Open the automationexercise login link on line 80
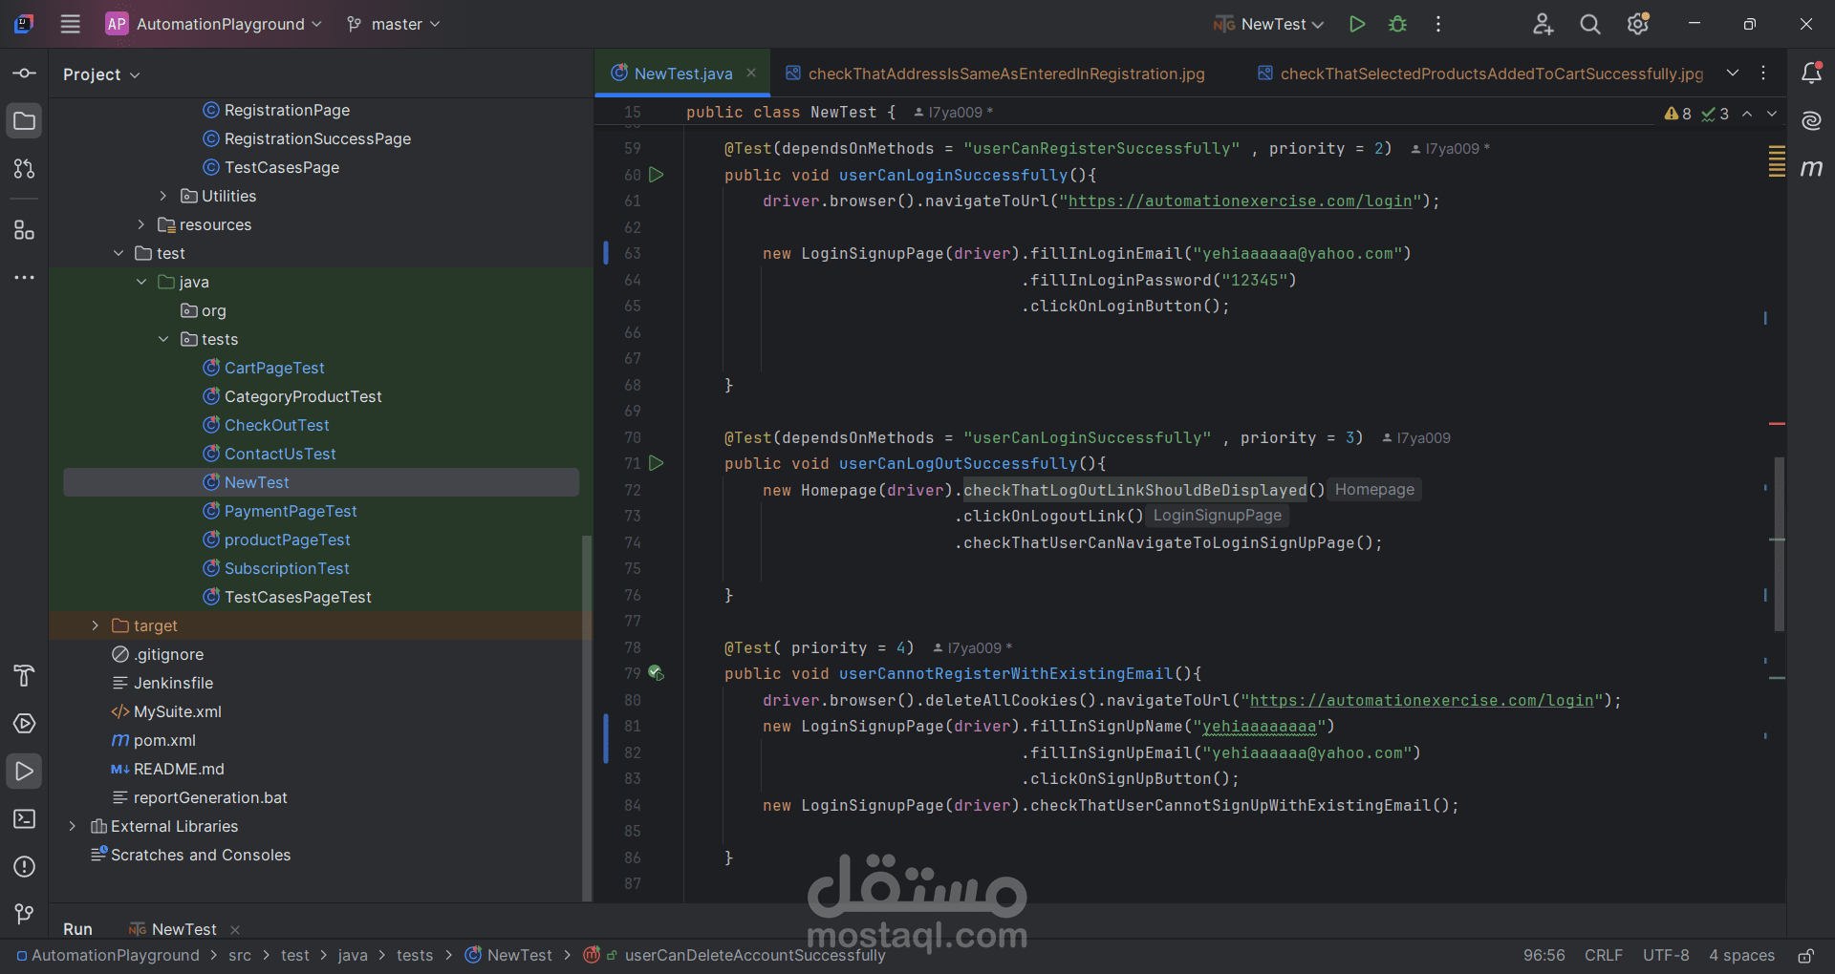The height and width of the screenshot is (974, 1835). [x=1421, y=700]
